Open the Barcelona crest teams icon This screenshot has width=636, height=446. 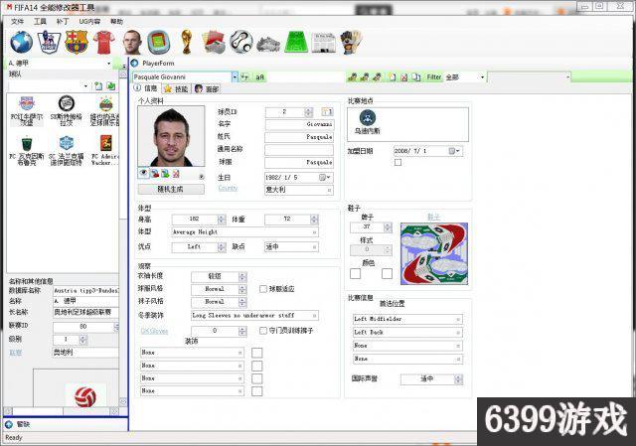tap(77, 42)
